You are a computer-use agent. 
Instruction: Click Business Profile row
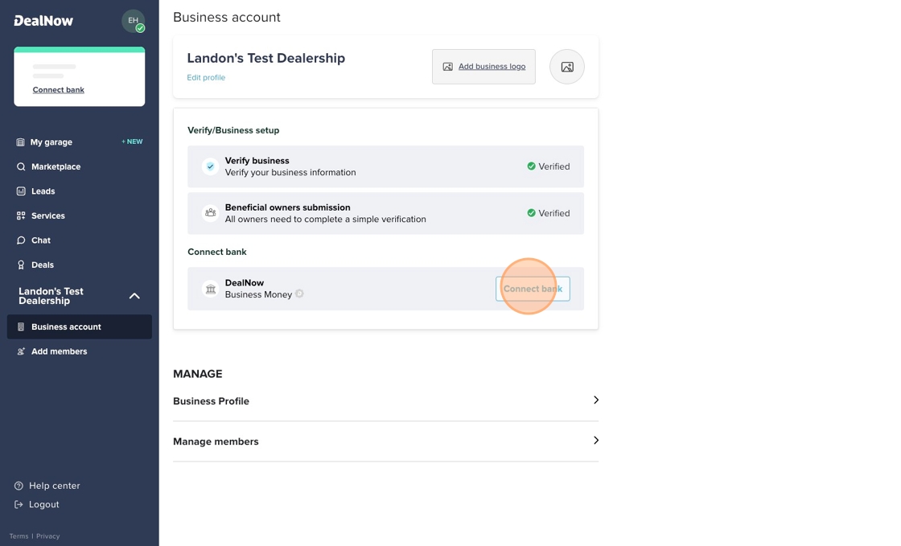(x=385, y=400)
